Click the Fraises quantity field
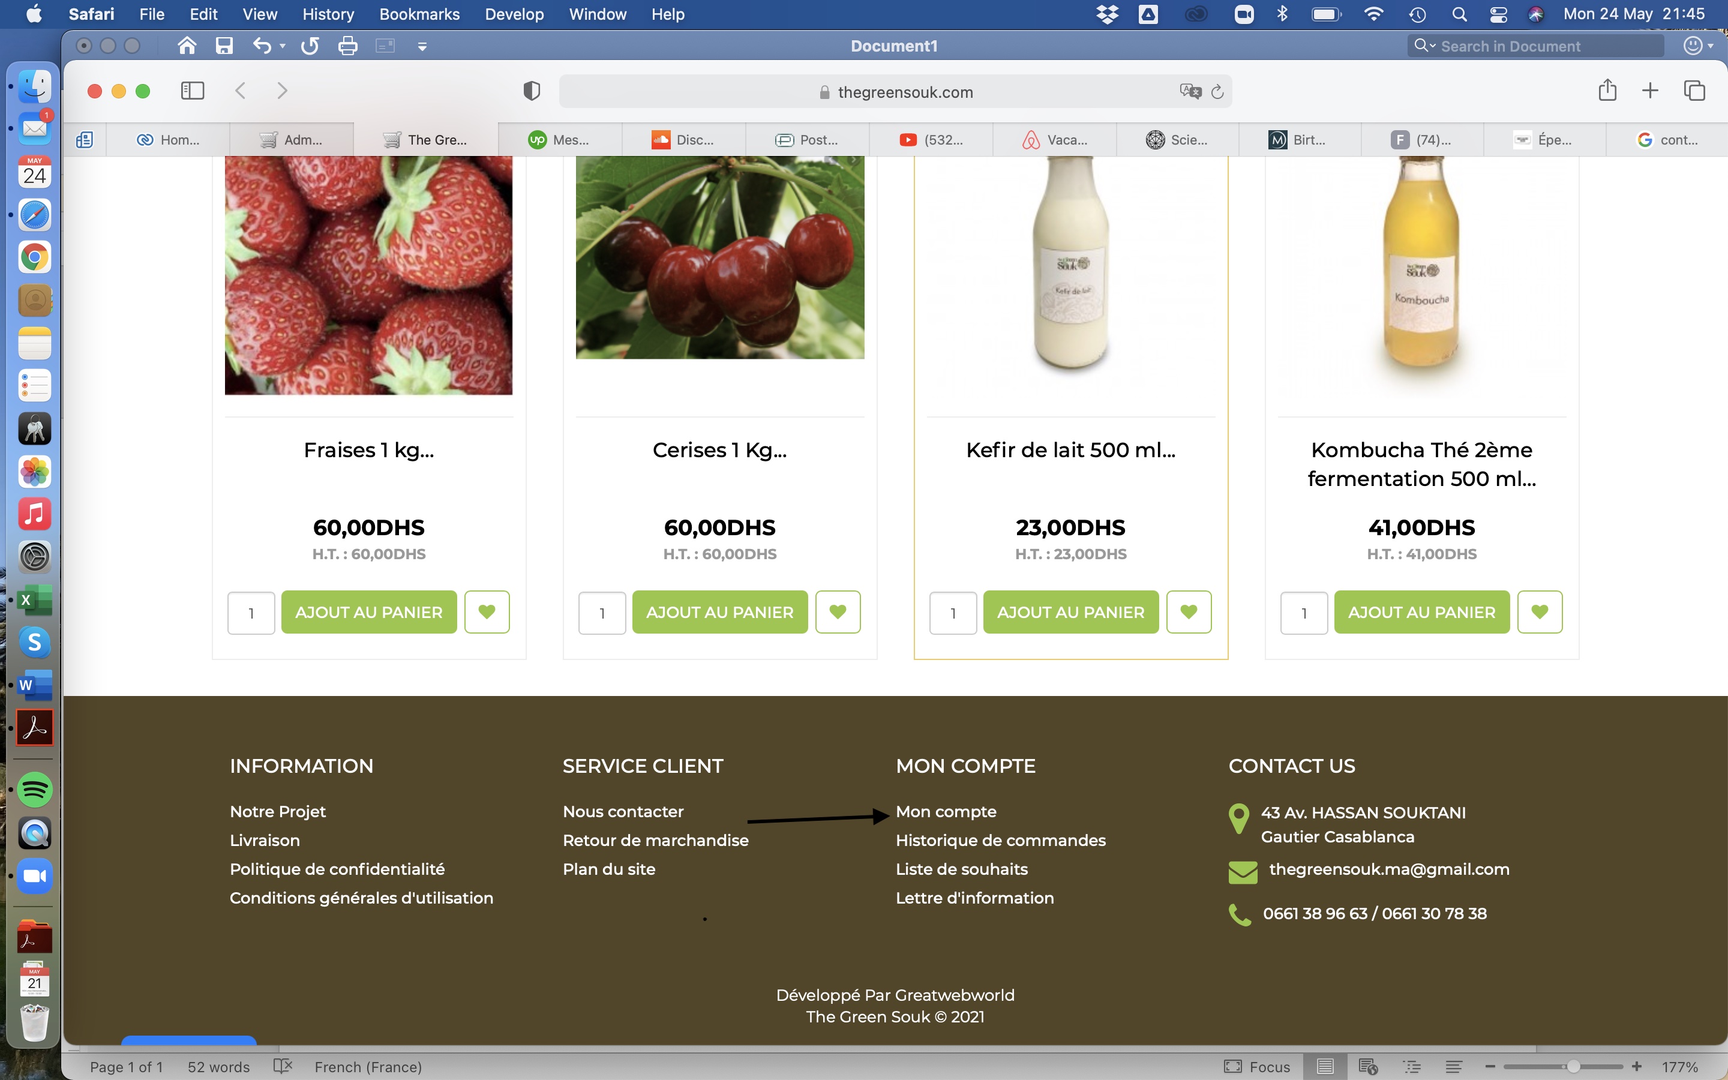Image resolution: width=1728 pixels, height=1080 pixels. tap(251, 613)
